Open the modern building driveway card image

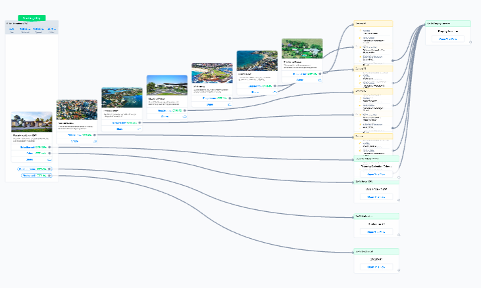tap(167, 85)
